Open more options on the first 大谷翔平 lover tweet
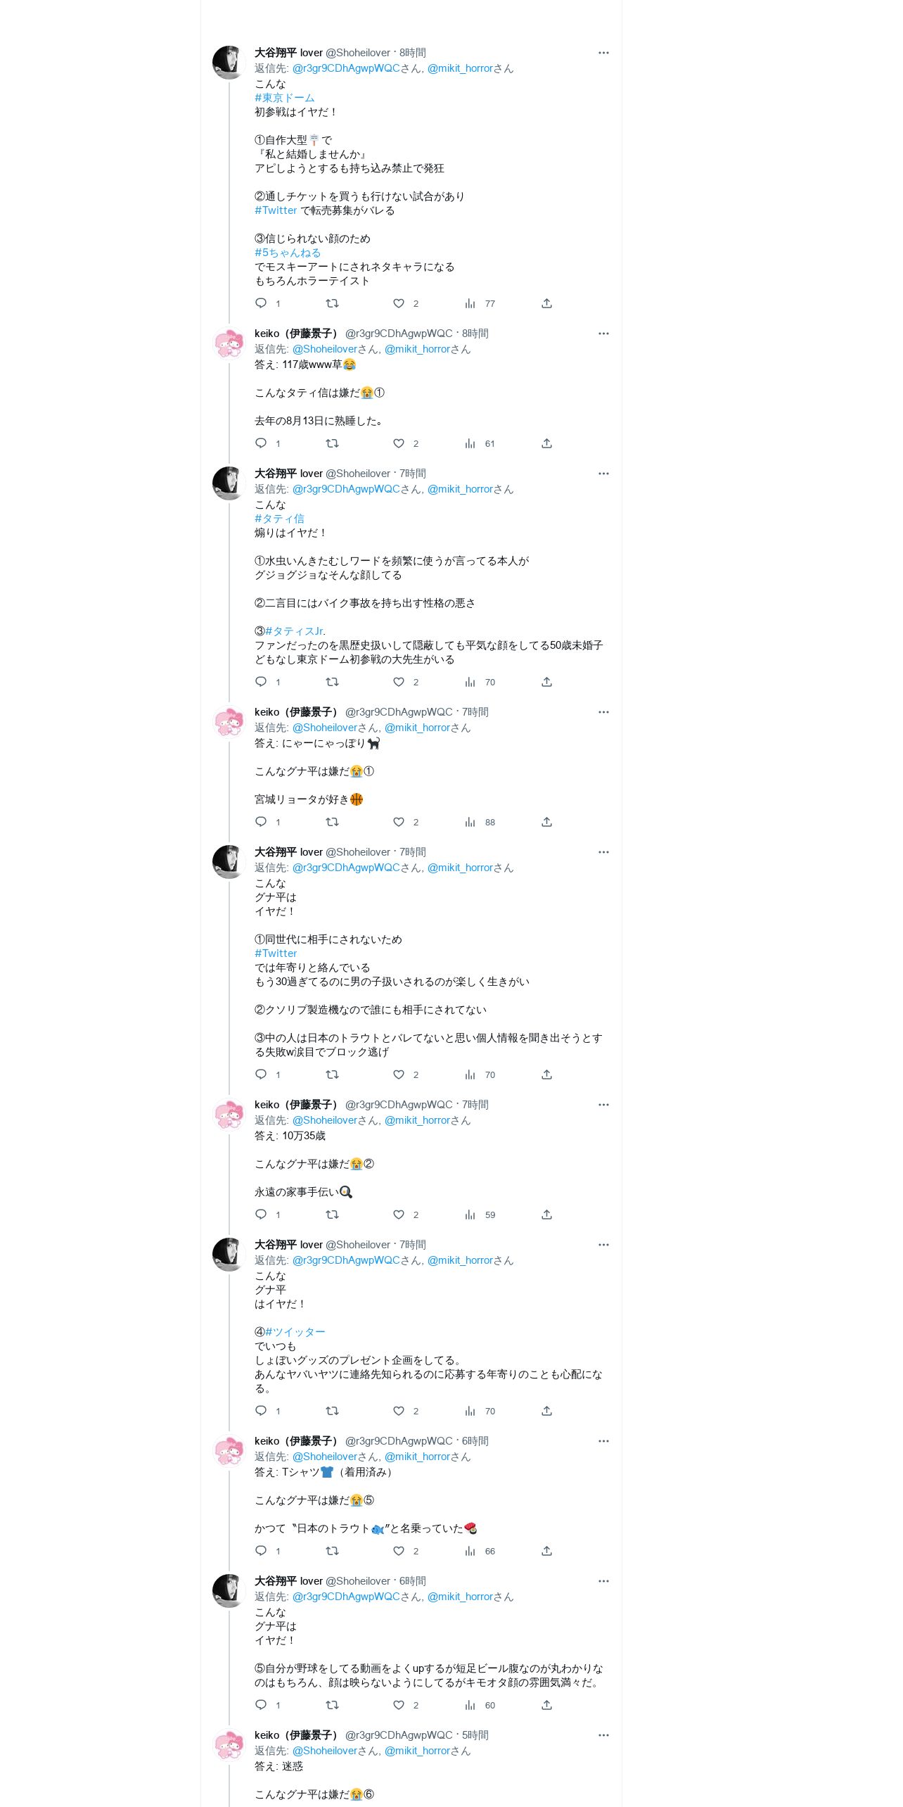Viewport: 903px width, 1807px height. [603, 53]
